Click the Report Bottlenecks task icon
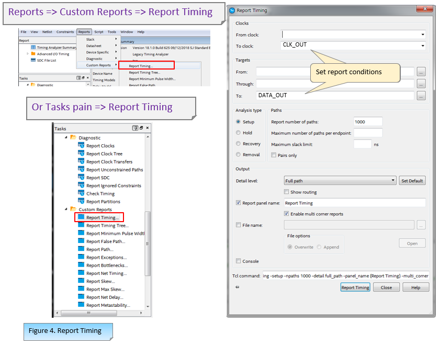The width and height of the screenshot is (440, 346). pyautogui.click(x=81, y=265)
